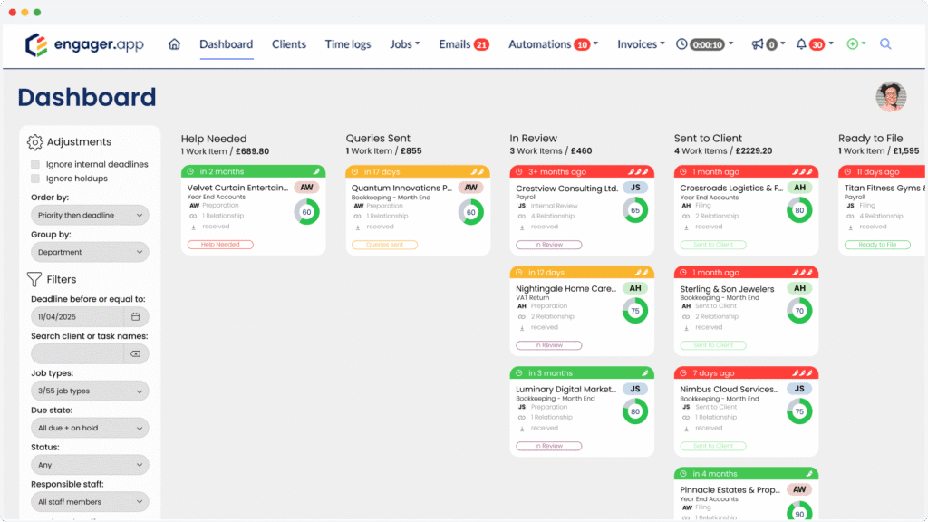The image size is (928, 522).
Task: Toggle the Ignore holdups checkbox
Action: [x=35, y=179]
